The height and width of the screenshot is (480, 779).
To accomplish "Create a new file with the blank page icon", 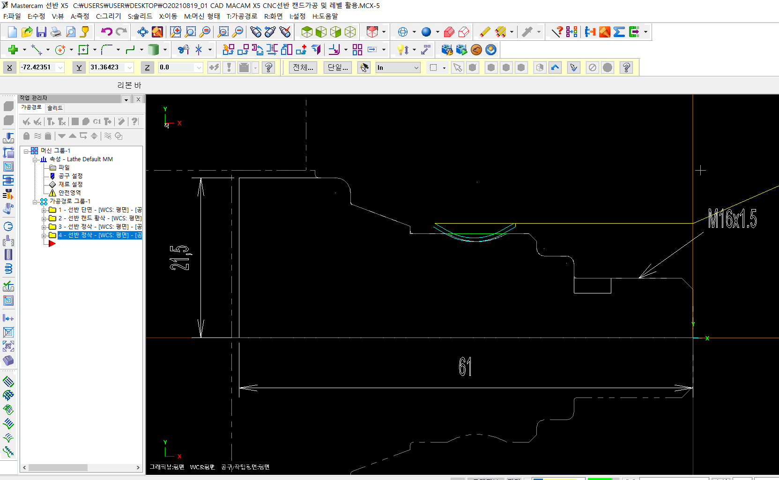I will (13, 32).
